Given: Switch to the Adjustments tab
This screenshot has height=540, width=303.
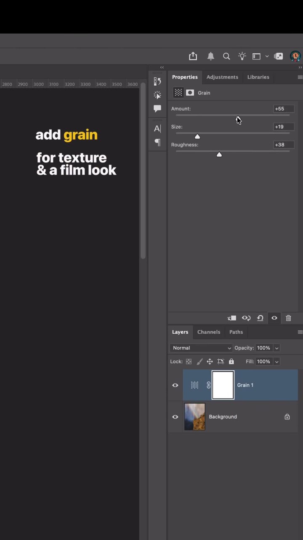Looking at the screenshot, I should pos(222,77).
